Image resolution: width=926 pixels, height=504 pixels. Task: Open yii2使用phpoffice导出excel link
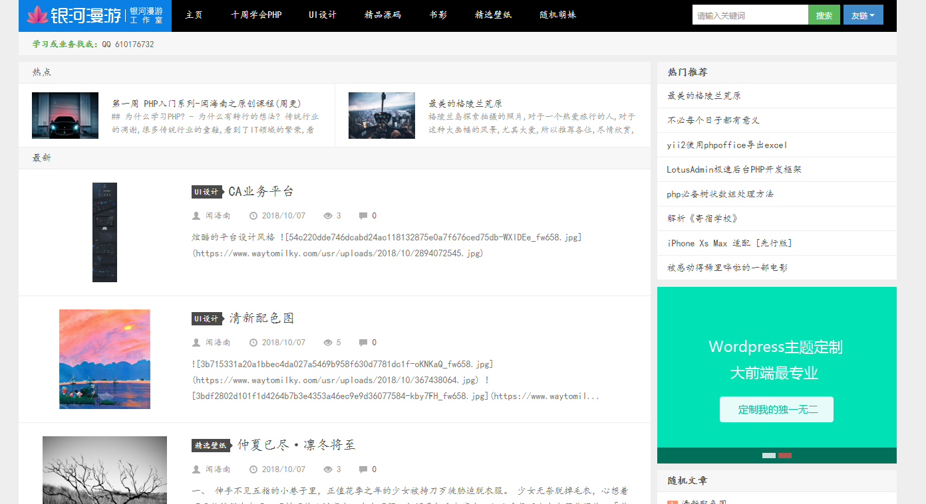click(727, 145)
